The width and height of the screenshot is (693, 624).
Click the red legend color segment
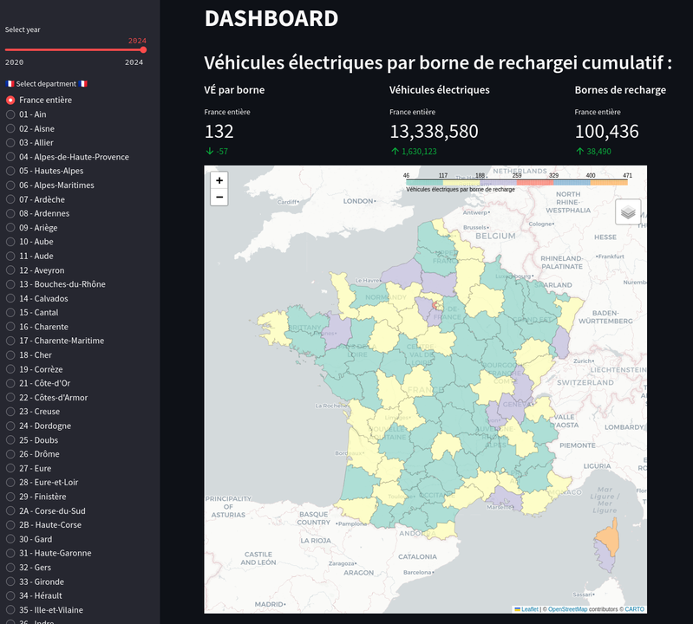tap(535, 182)
